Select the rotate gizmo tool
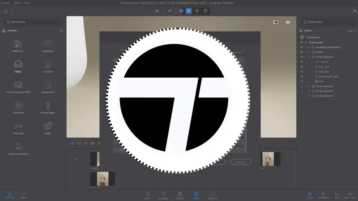Image resolution: width=358 pixels, height=201 pixels. (197, 11)
